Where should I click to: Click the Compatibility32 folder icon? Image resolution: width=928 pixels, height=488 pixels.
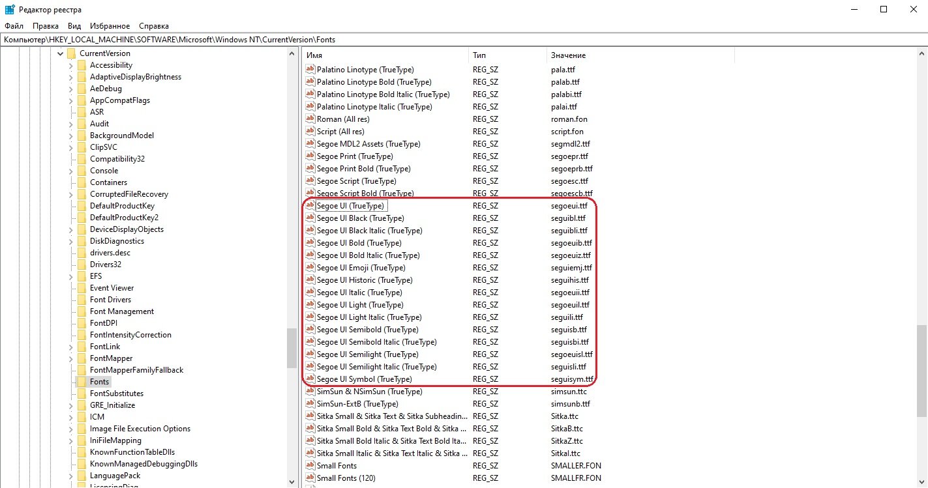pyautogui.click(x=82, y=159)
